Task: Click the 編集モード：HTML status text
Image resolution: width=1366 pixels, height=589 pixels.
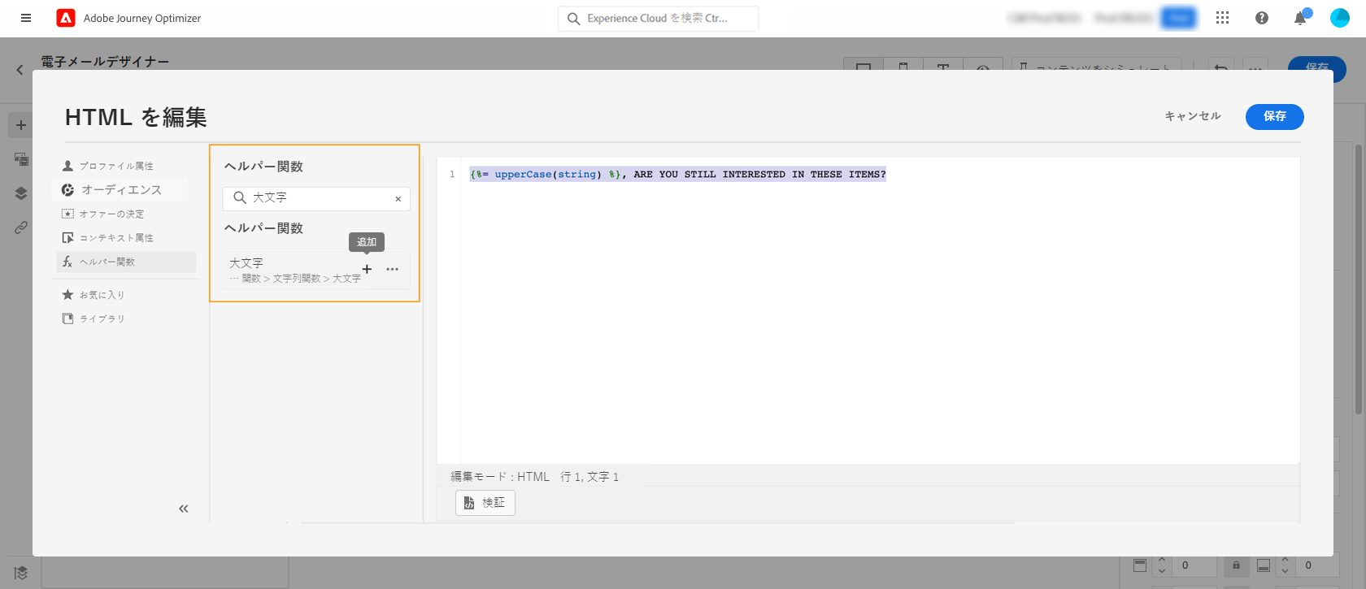Action: [x=500, y=477]
